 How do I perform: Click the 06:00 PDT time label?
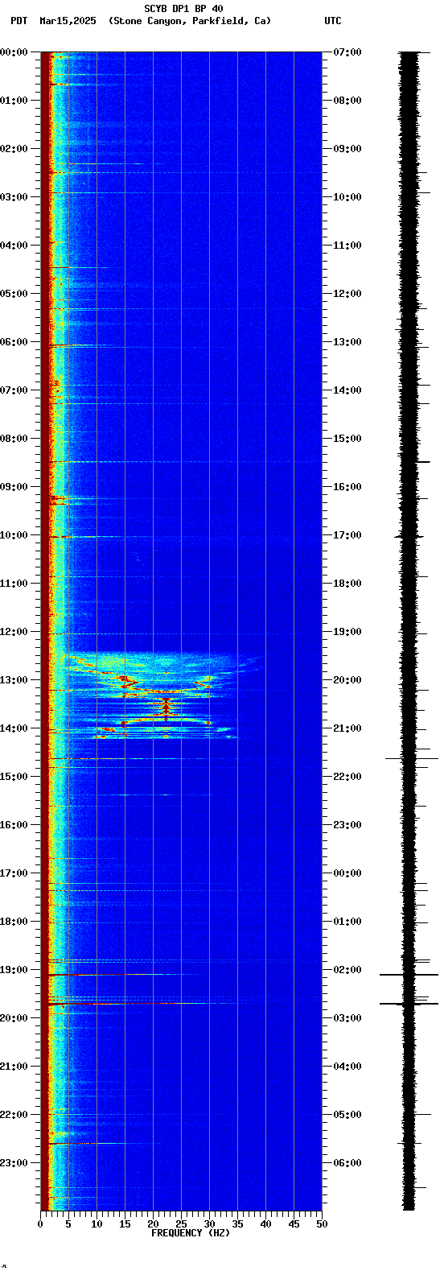tap(14, 342)
